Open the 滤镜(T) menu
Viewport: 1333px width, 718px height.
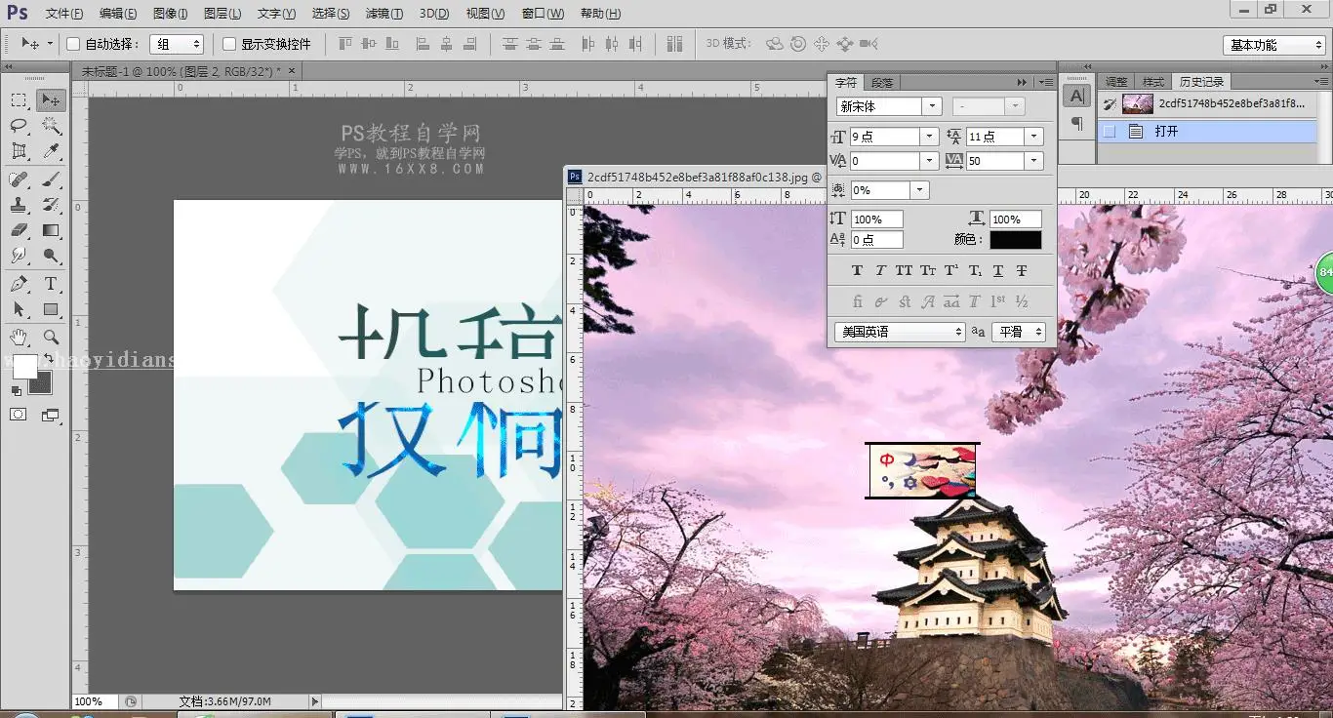point(384,14)
